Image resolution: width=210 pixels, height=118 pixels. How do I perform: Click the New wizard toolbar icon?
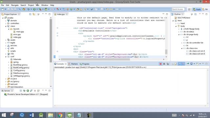click(x=3, y=9)
